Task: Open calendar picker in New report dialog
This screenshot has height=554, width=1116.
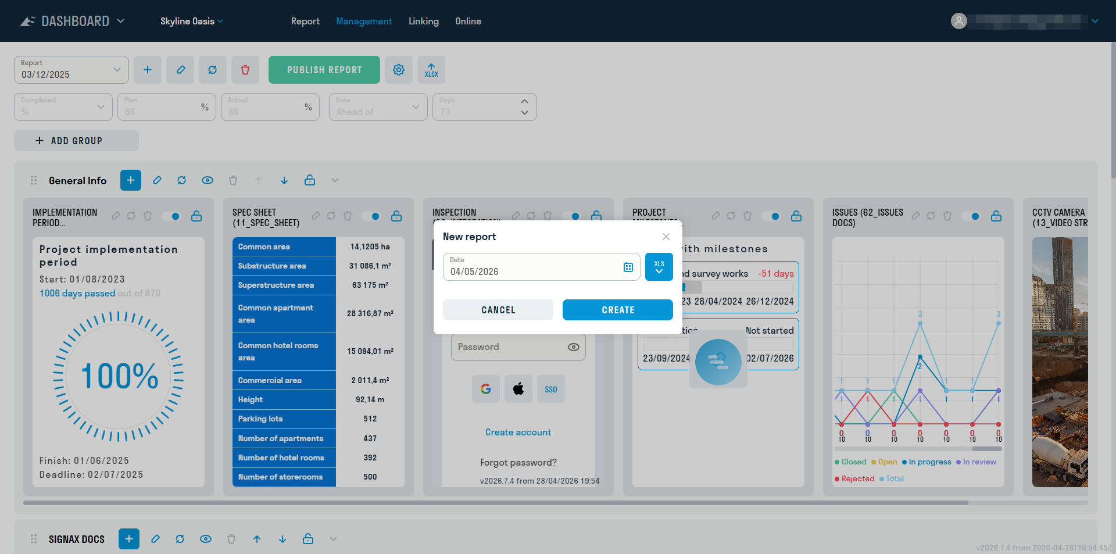Action: (628, 267)
